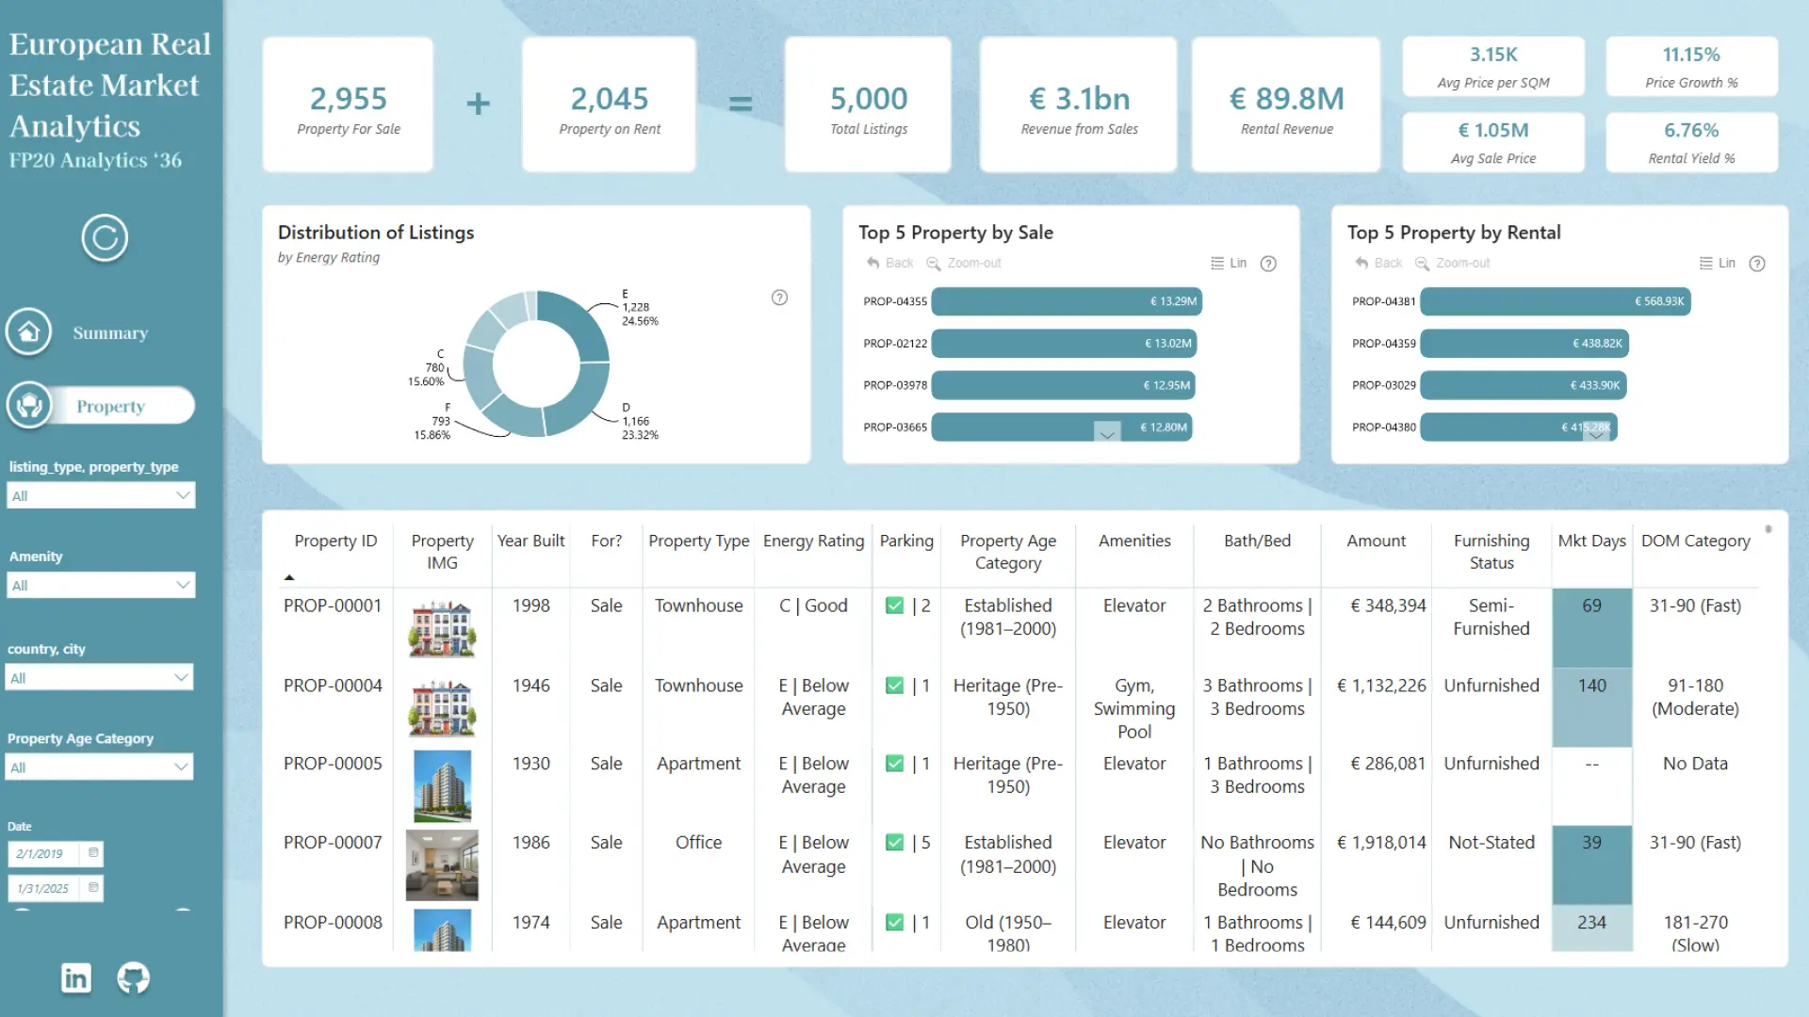
Task: Click the PROP-04381 rental bar
Action: pyautogui.click(x=1555, y=301)
